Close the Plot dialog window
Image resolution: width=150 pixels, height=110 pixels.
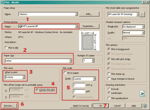click(147, 2)
